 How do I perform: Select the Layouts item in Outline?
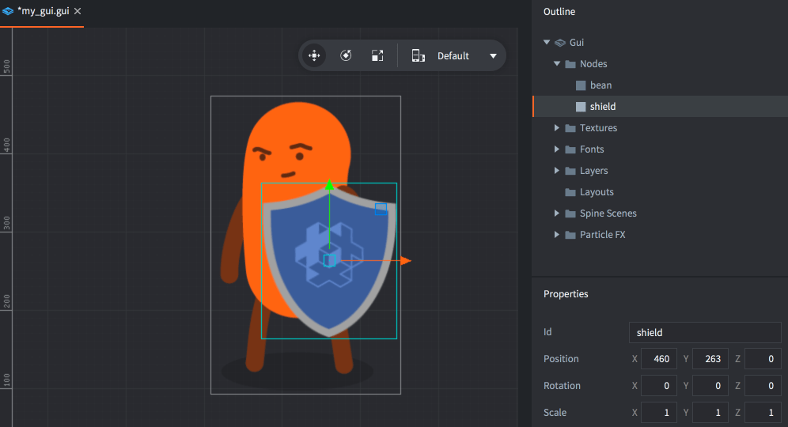(x=597, y=192)
